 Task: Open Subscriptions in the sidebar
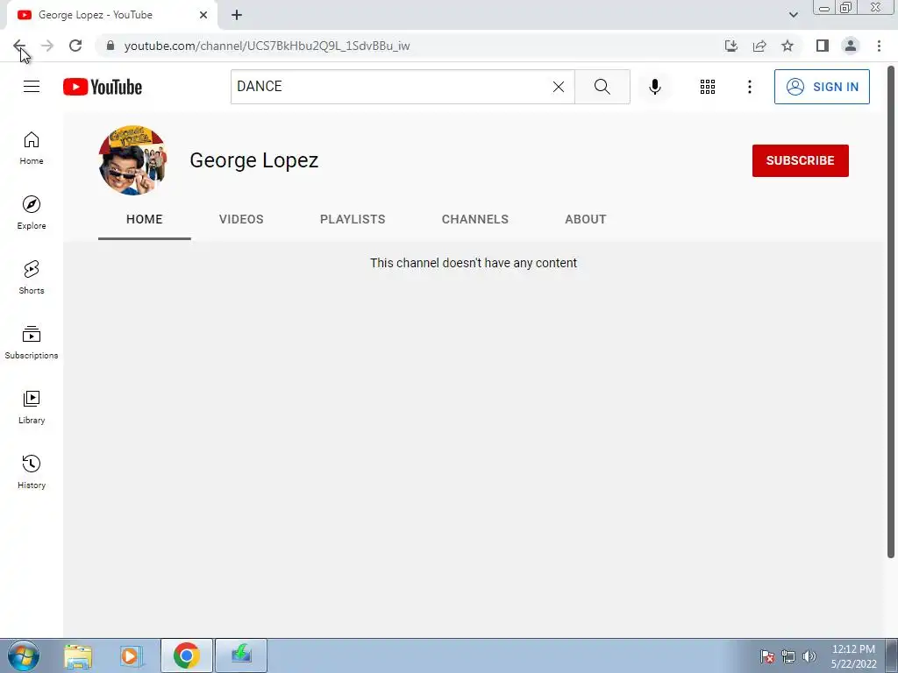[x=32, y=342]
